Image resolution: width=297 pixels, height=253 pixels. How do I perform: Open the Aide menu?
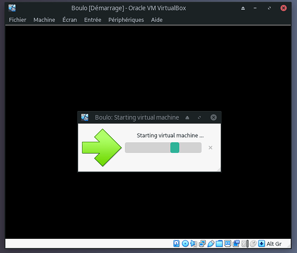pyautogui.click(x=157, y=20)
